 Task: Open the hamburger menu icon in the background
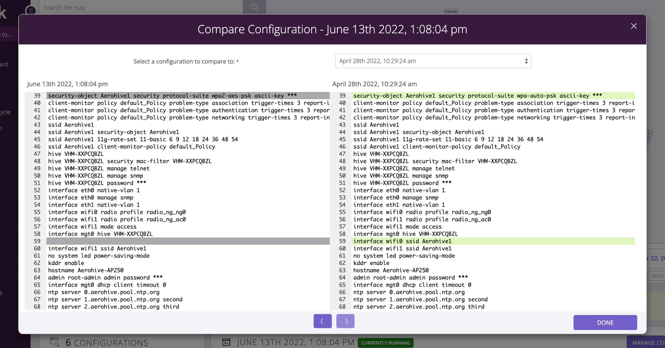tap(30, 11)
